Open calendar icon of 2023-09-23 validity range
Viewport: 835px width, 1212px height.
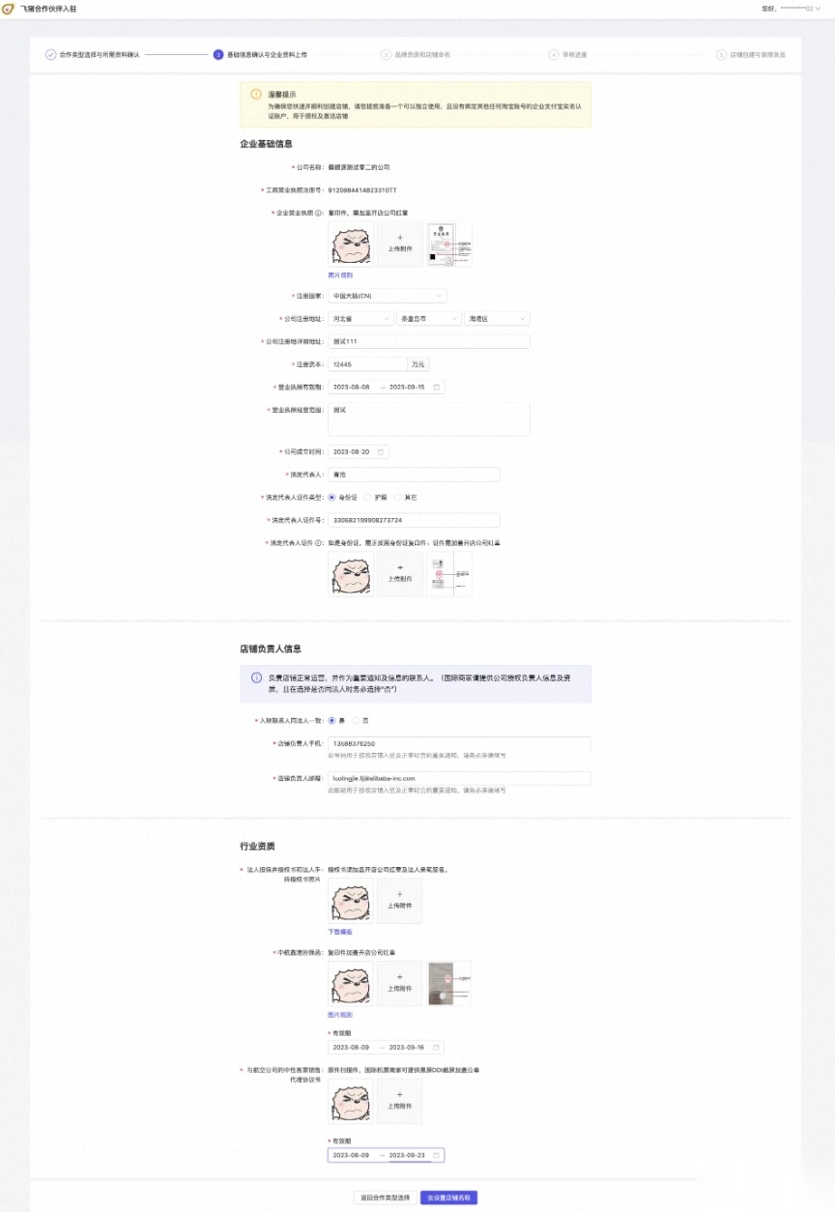click(x=437, y=1155)
